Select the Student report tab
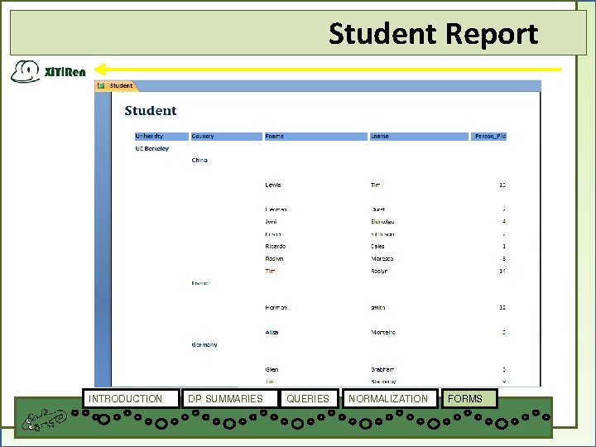Image resolution: width=596 pixels, height=447 pixels. (117, 86)
